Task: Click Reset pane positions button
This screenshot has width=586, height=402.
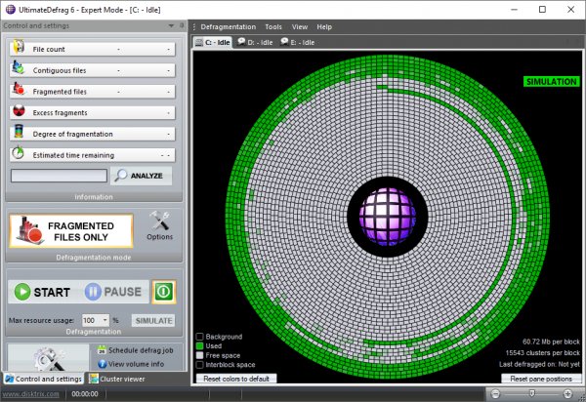Action: 541,379
